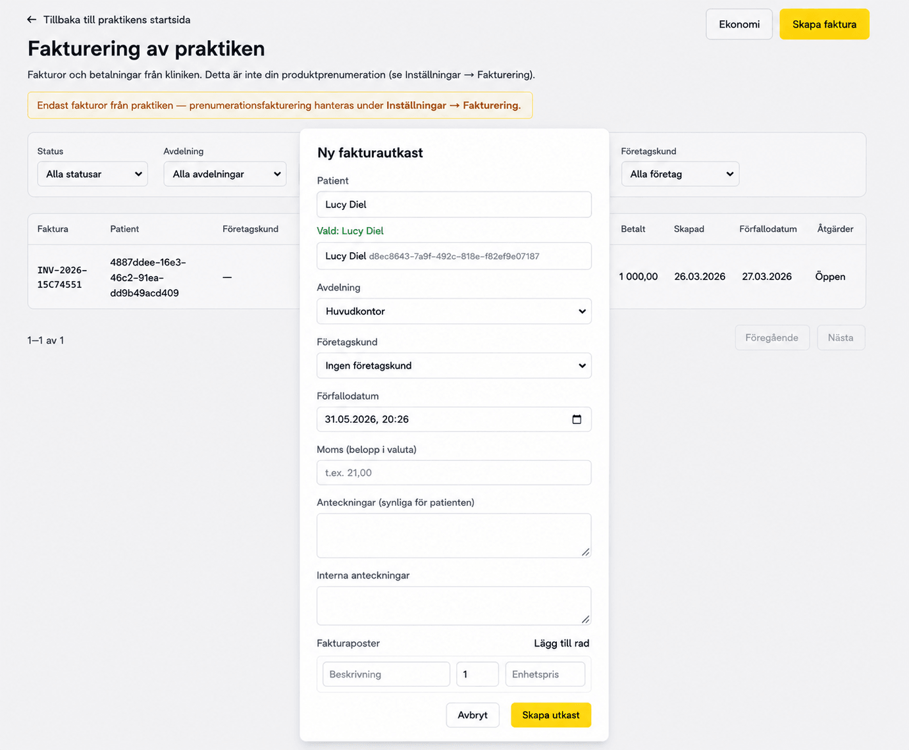Image resolution: width=909 pixels, height=750 pixels.
Task: Open the Alla avdelningar filter dropdown
Action: point(225,174)
